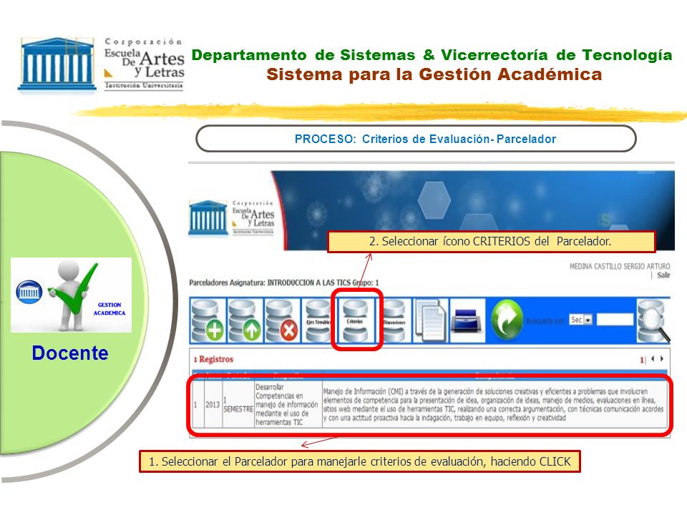Click the copy documents icon
Image resolution: width=687 pixels, height=515 pixels.
pos(430,320)
